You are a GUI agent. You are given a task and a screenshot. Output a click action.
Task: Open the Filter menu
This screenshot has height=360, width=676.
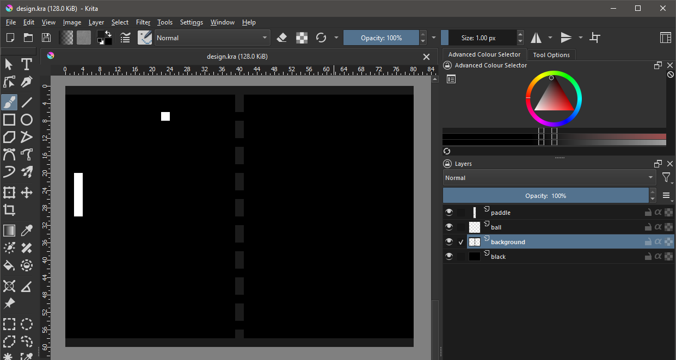[x=143, y=22]
